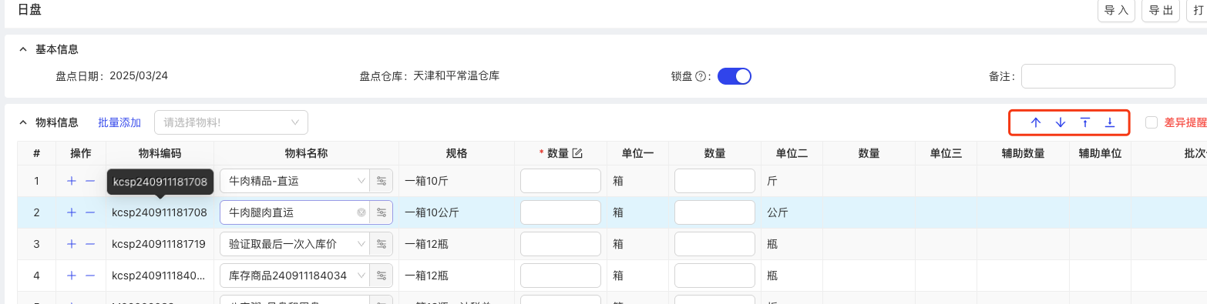This screenshot has height=304, width=1207.
Task: Toggle the 锁盘 switch off
Action: pos(735,76)
